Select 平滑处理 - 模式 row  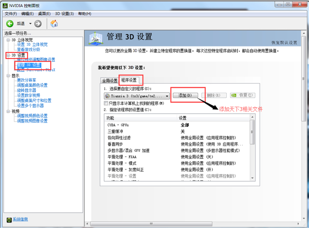pos(177,163)
